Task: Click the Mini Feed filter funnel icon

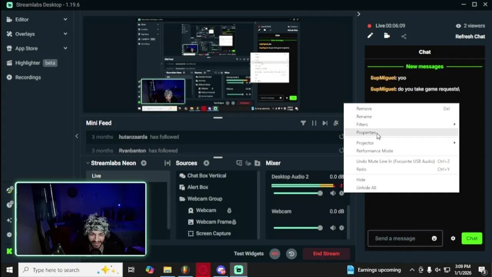Action: (x=303, y=123)
